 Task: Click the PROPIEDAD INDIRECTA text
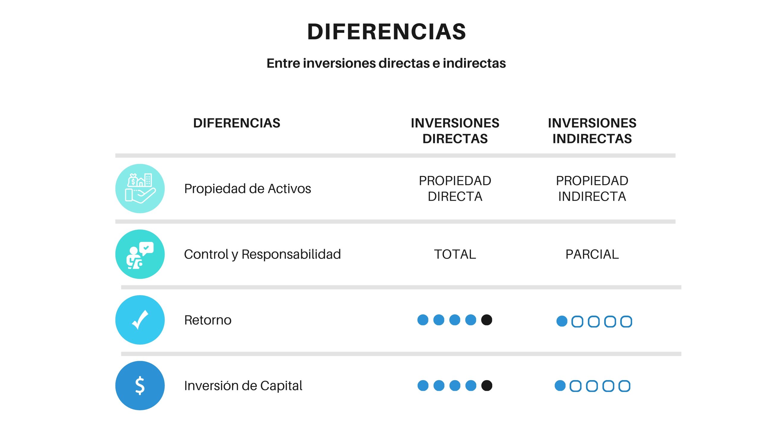click(x=592, y=188)
